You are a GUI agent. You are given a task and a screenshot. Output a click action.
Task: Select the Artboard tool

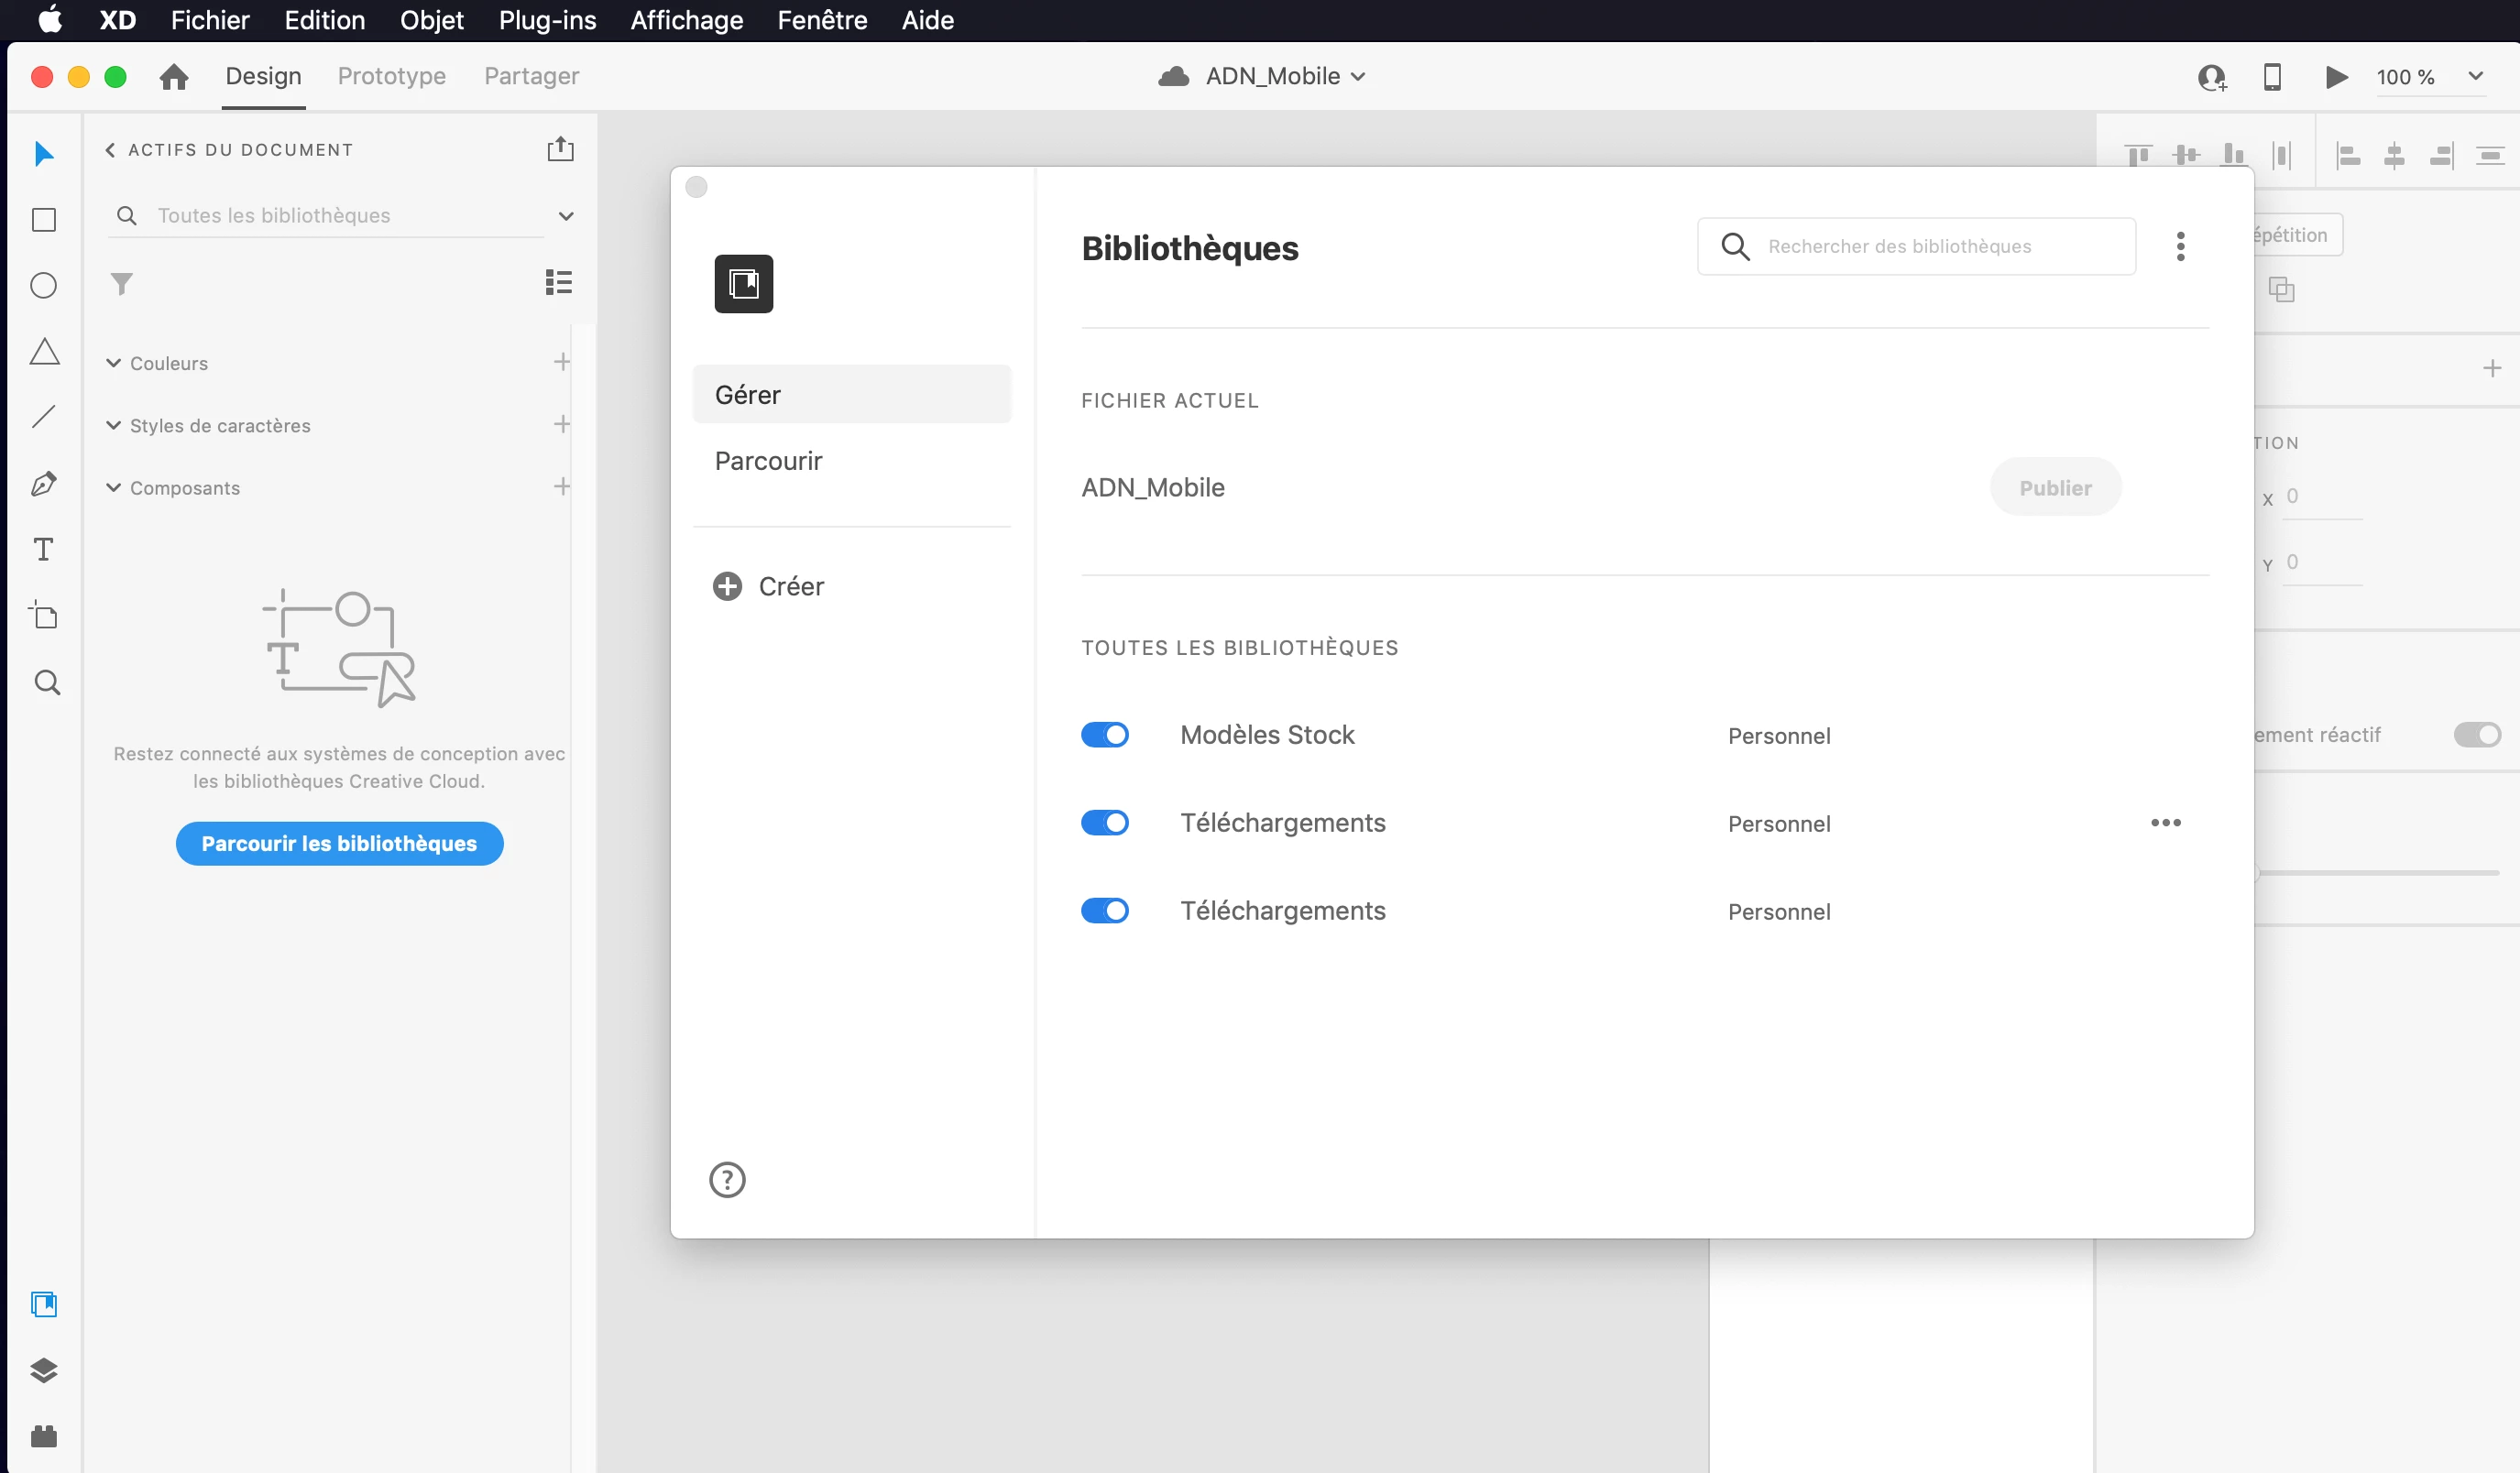44,616
